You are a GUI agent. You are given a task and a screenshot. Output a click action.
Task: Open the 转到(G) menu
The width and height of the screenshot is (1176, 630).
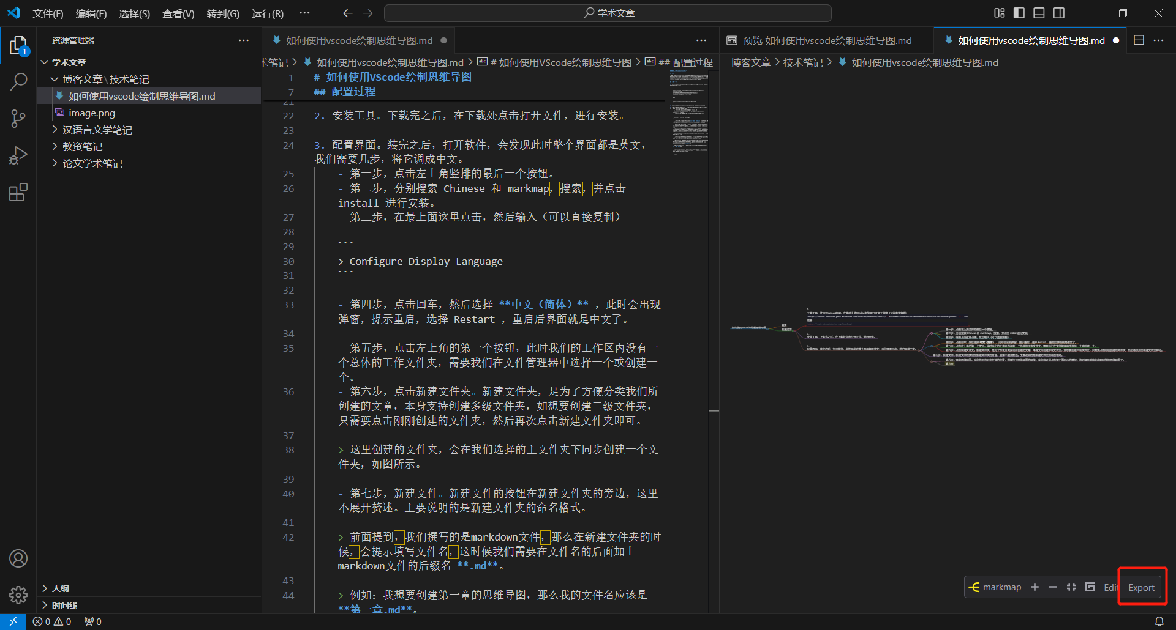pos(223,13)
